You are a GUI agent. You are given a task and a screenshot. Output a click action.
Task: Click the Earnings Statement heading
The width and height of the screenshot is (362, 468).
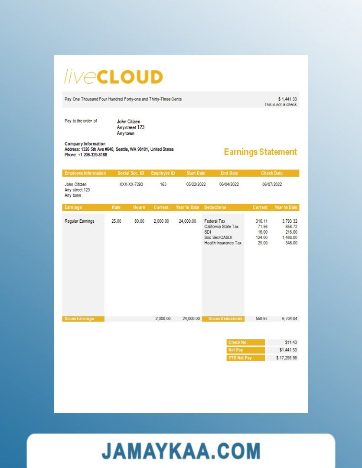[260, 152]
